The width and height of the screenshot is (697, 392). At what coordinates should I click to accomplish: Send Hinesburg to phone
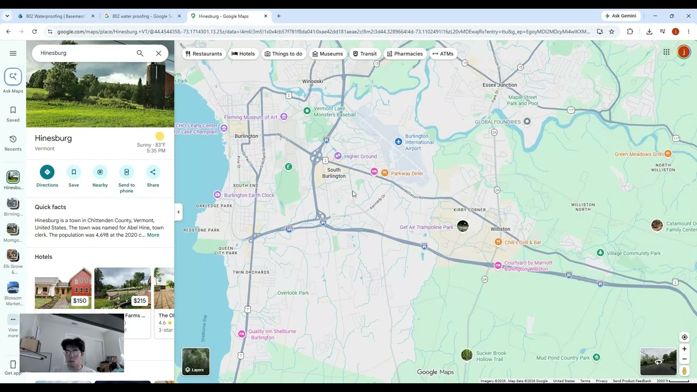pos(126,179)
